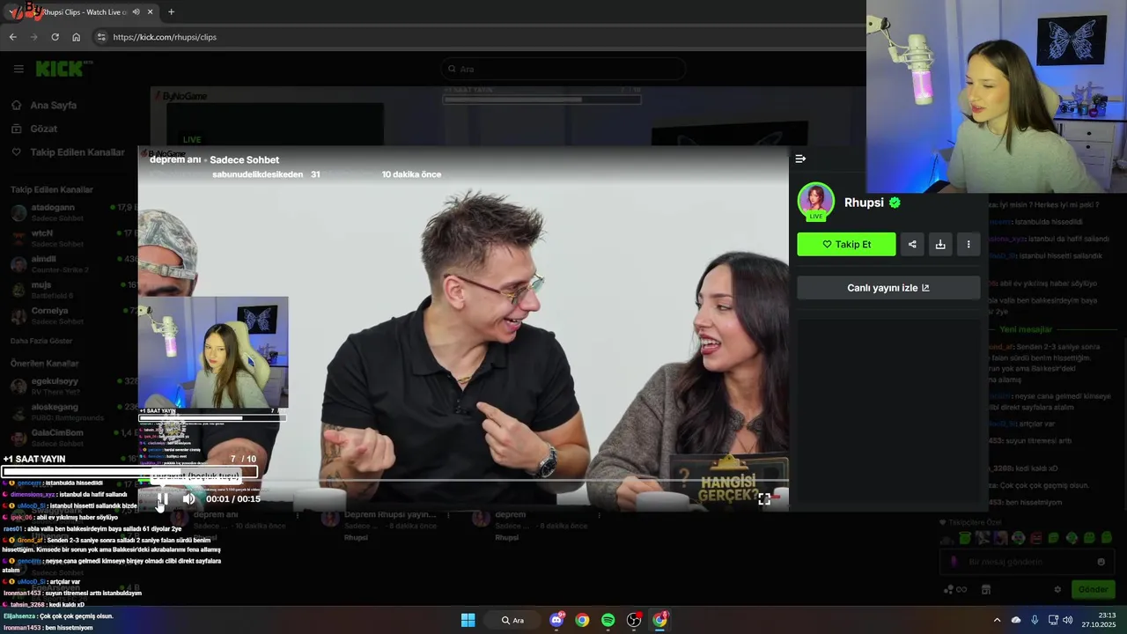Send the chat message with Gönder

click(x=1093, y=589)
